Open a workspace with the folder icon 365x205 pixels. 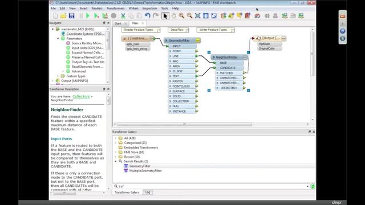(63, 16)
